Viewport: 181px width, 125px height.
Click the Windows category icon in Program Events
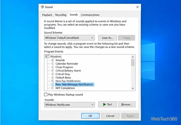coord(47,56)
